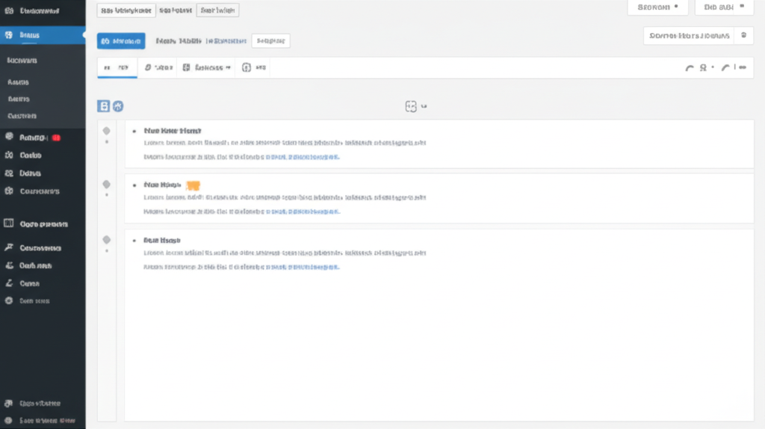Screen dimensions: 765x429
Task: Click the first curved-arrow icon in the tab bar's right corner
Action: (x=690, y=68)
